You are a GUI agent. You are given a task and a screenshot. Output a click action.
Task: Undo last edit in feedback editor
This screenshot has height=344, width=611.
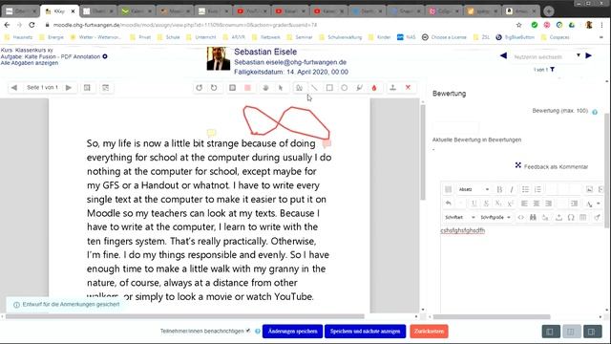[x=448, y=204]
